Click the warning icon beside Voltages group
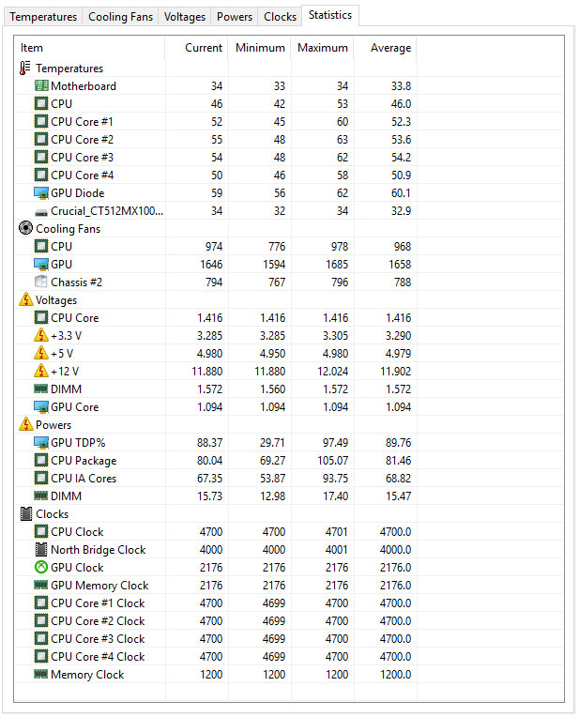This screenshot has width=579, height=717. pyautogui.click(x=26, y=299)
